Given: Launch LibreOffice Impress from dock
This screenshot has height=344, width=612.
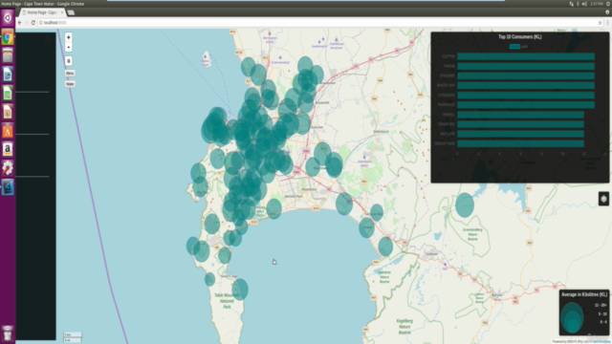Looking at the screenshot, I should [x=8, y=112].
